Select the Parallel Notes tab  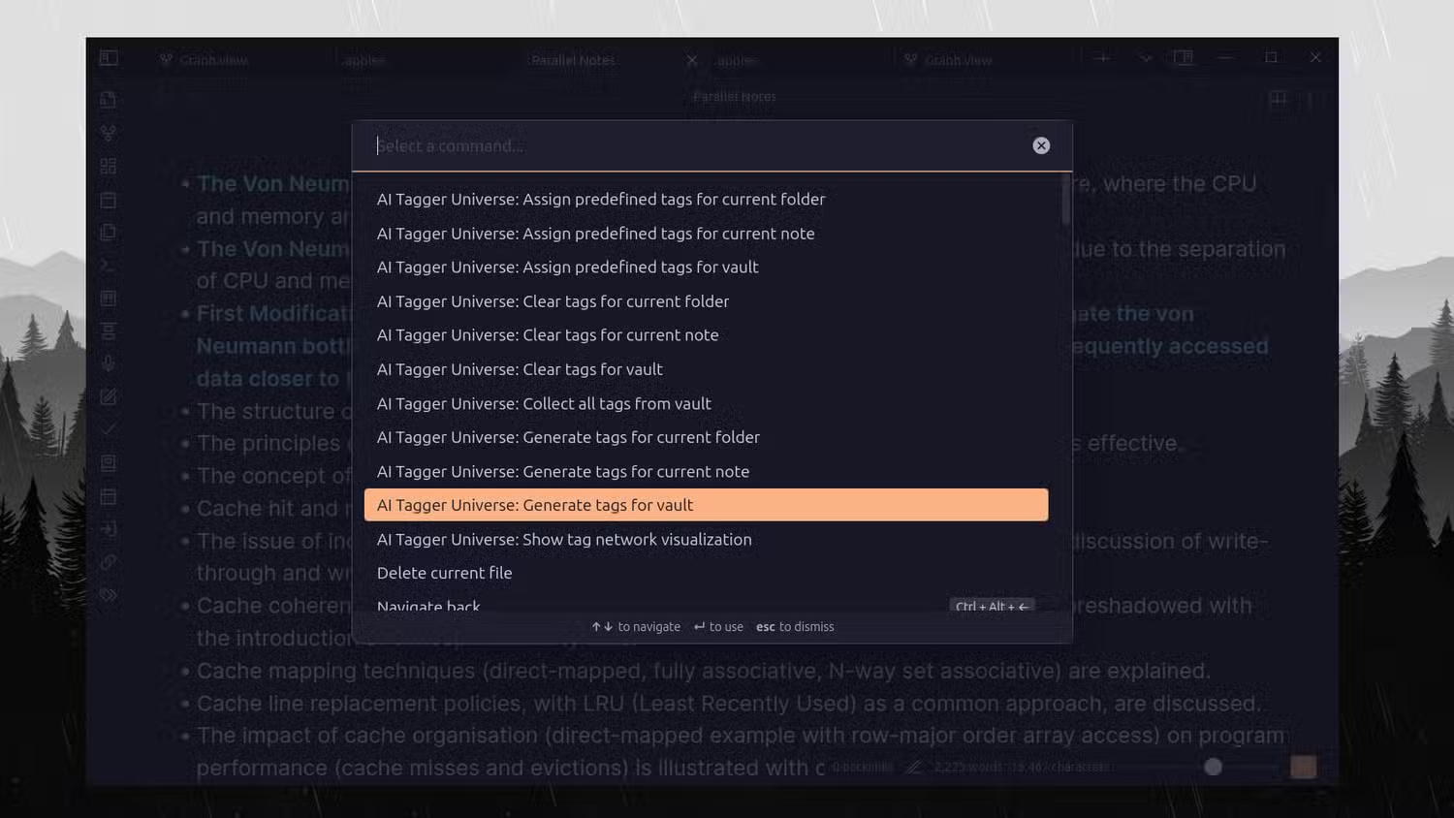(572, 60)
